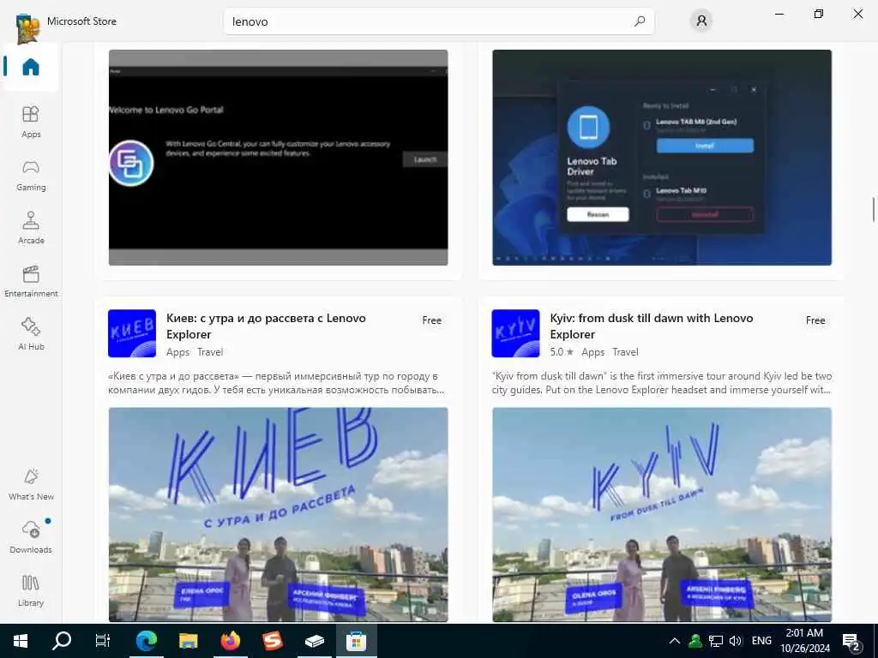Open the Home page in the sidebar
Viewport: 878px width, 658px height.
pos(30,67)
